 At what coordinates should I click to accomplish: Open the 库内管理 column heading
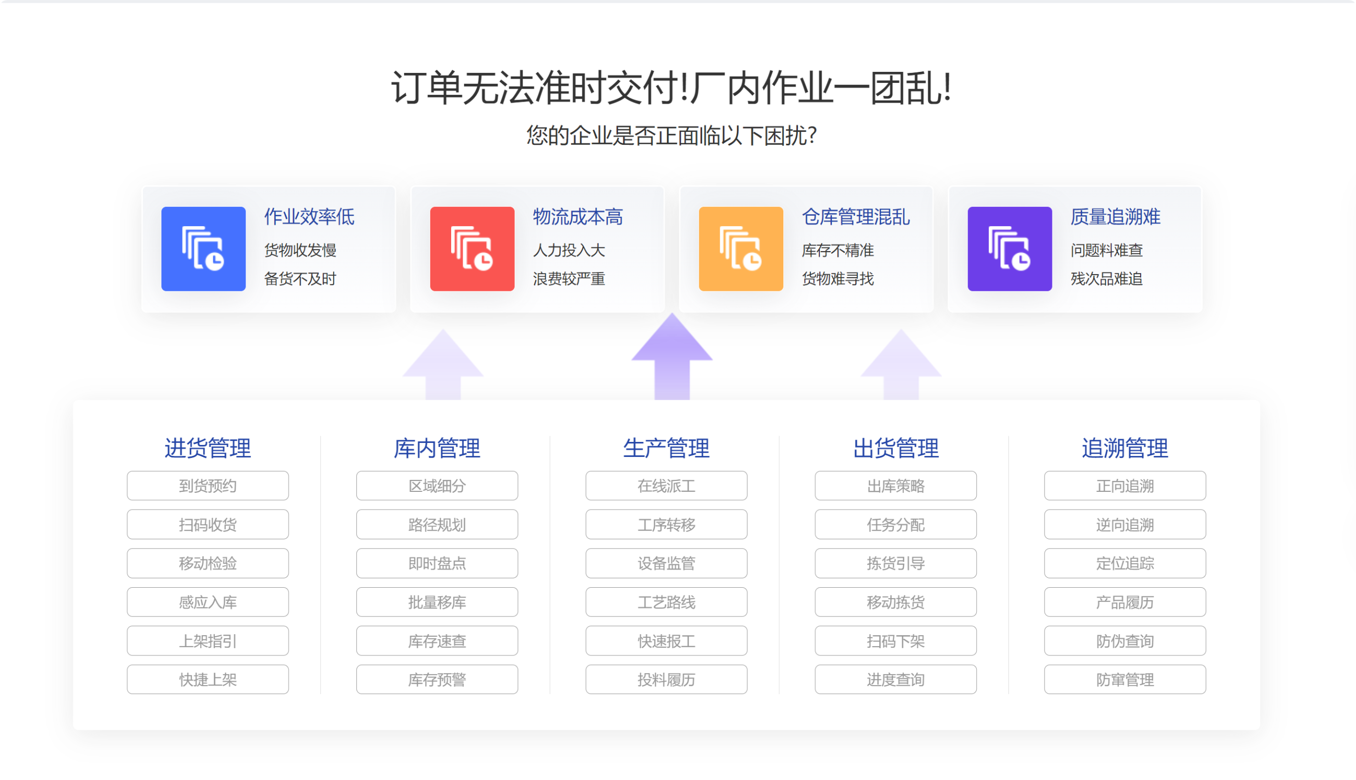tap(437, 448)
